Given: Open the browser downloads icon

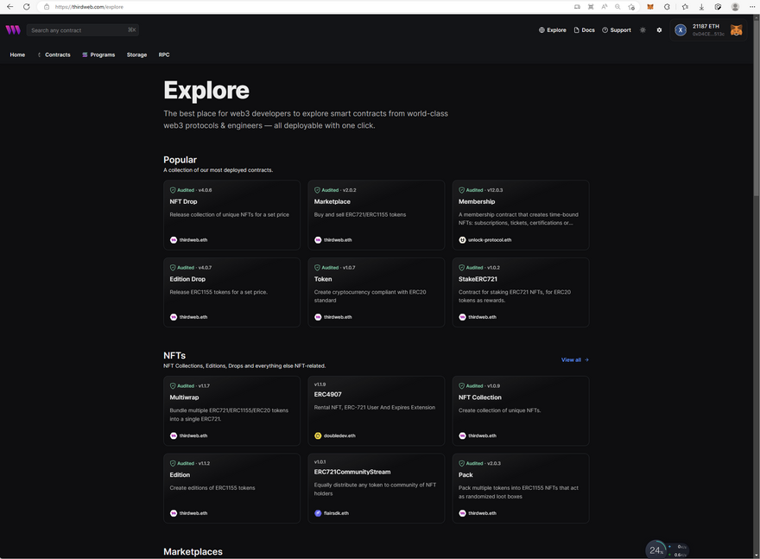Looking at the screenshot, I should [x=701, y=7].
